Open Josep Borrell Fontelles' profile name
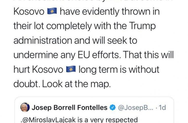This screenshot has width=188, height=123. click(x=70, y=108)
